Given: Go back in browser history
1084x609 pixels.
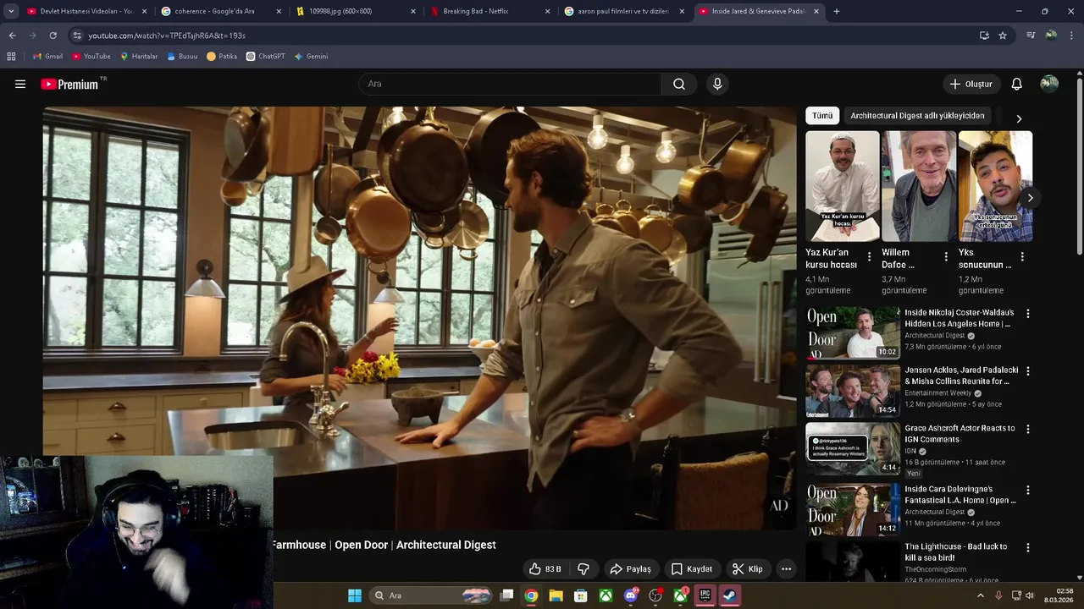Looking at the screenshot, I should [12, 36].
